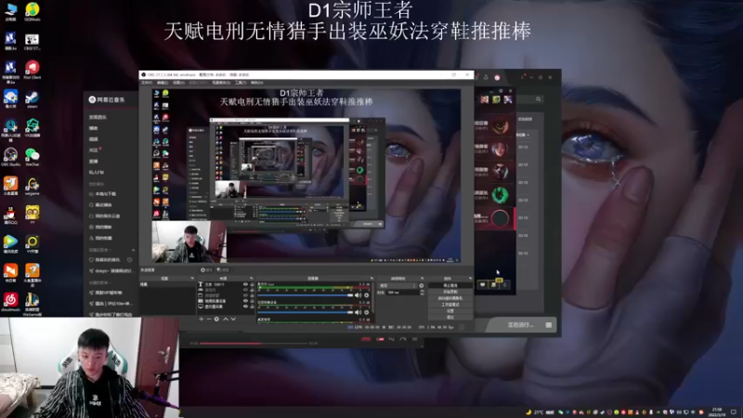Lock the 文本 GDI+ source
743x418 pixels.
[x=252, y=284]
